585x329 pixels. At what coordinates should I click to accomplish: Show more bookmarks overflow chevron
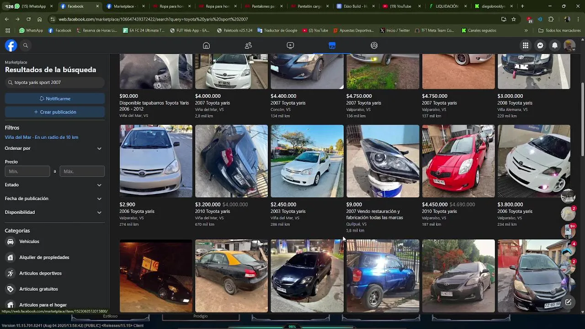point(526,31)
